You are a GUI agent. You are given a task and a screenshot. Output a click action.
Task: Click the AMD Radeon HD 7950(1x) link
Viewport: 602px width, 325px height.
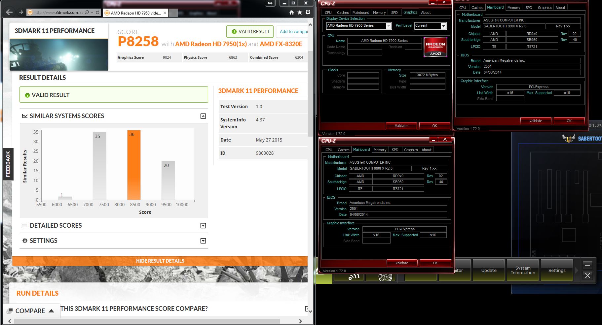(x=211, y=44)
